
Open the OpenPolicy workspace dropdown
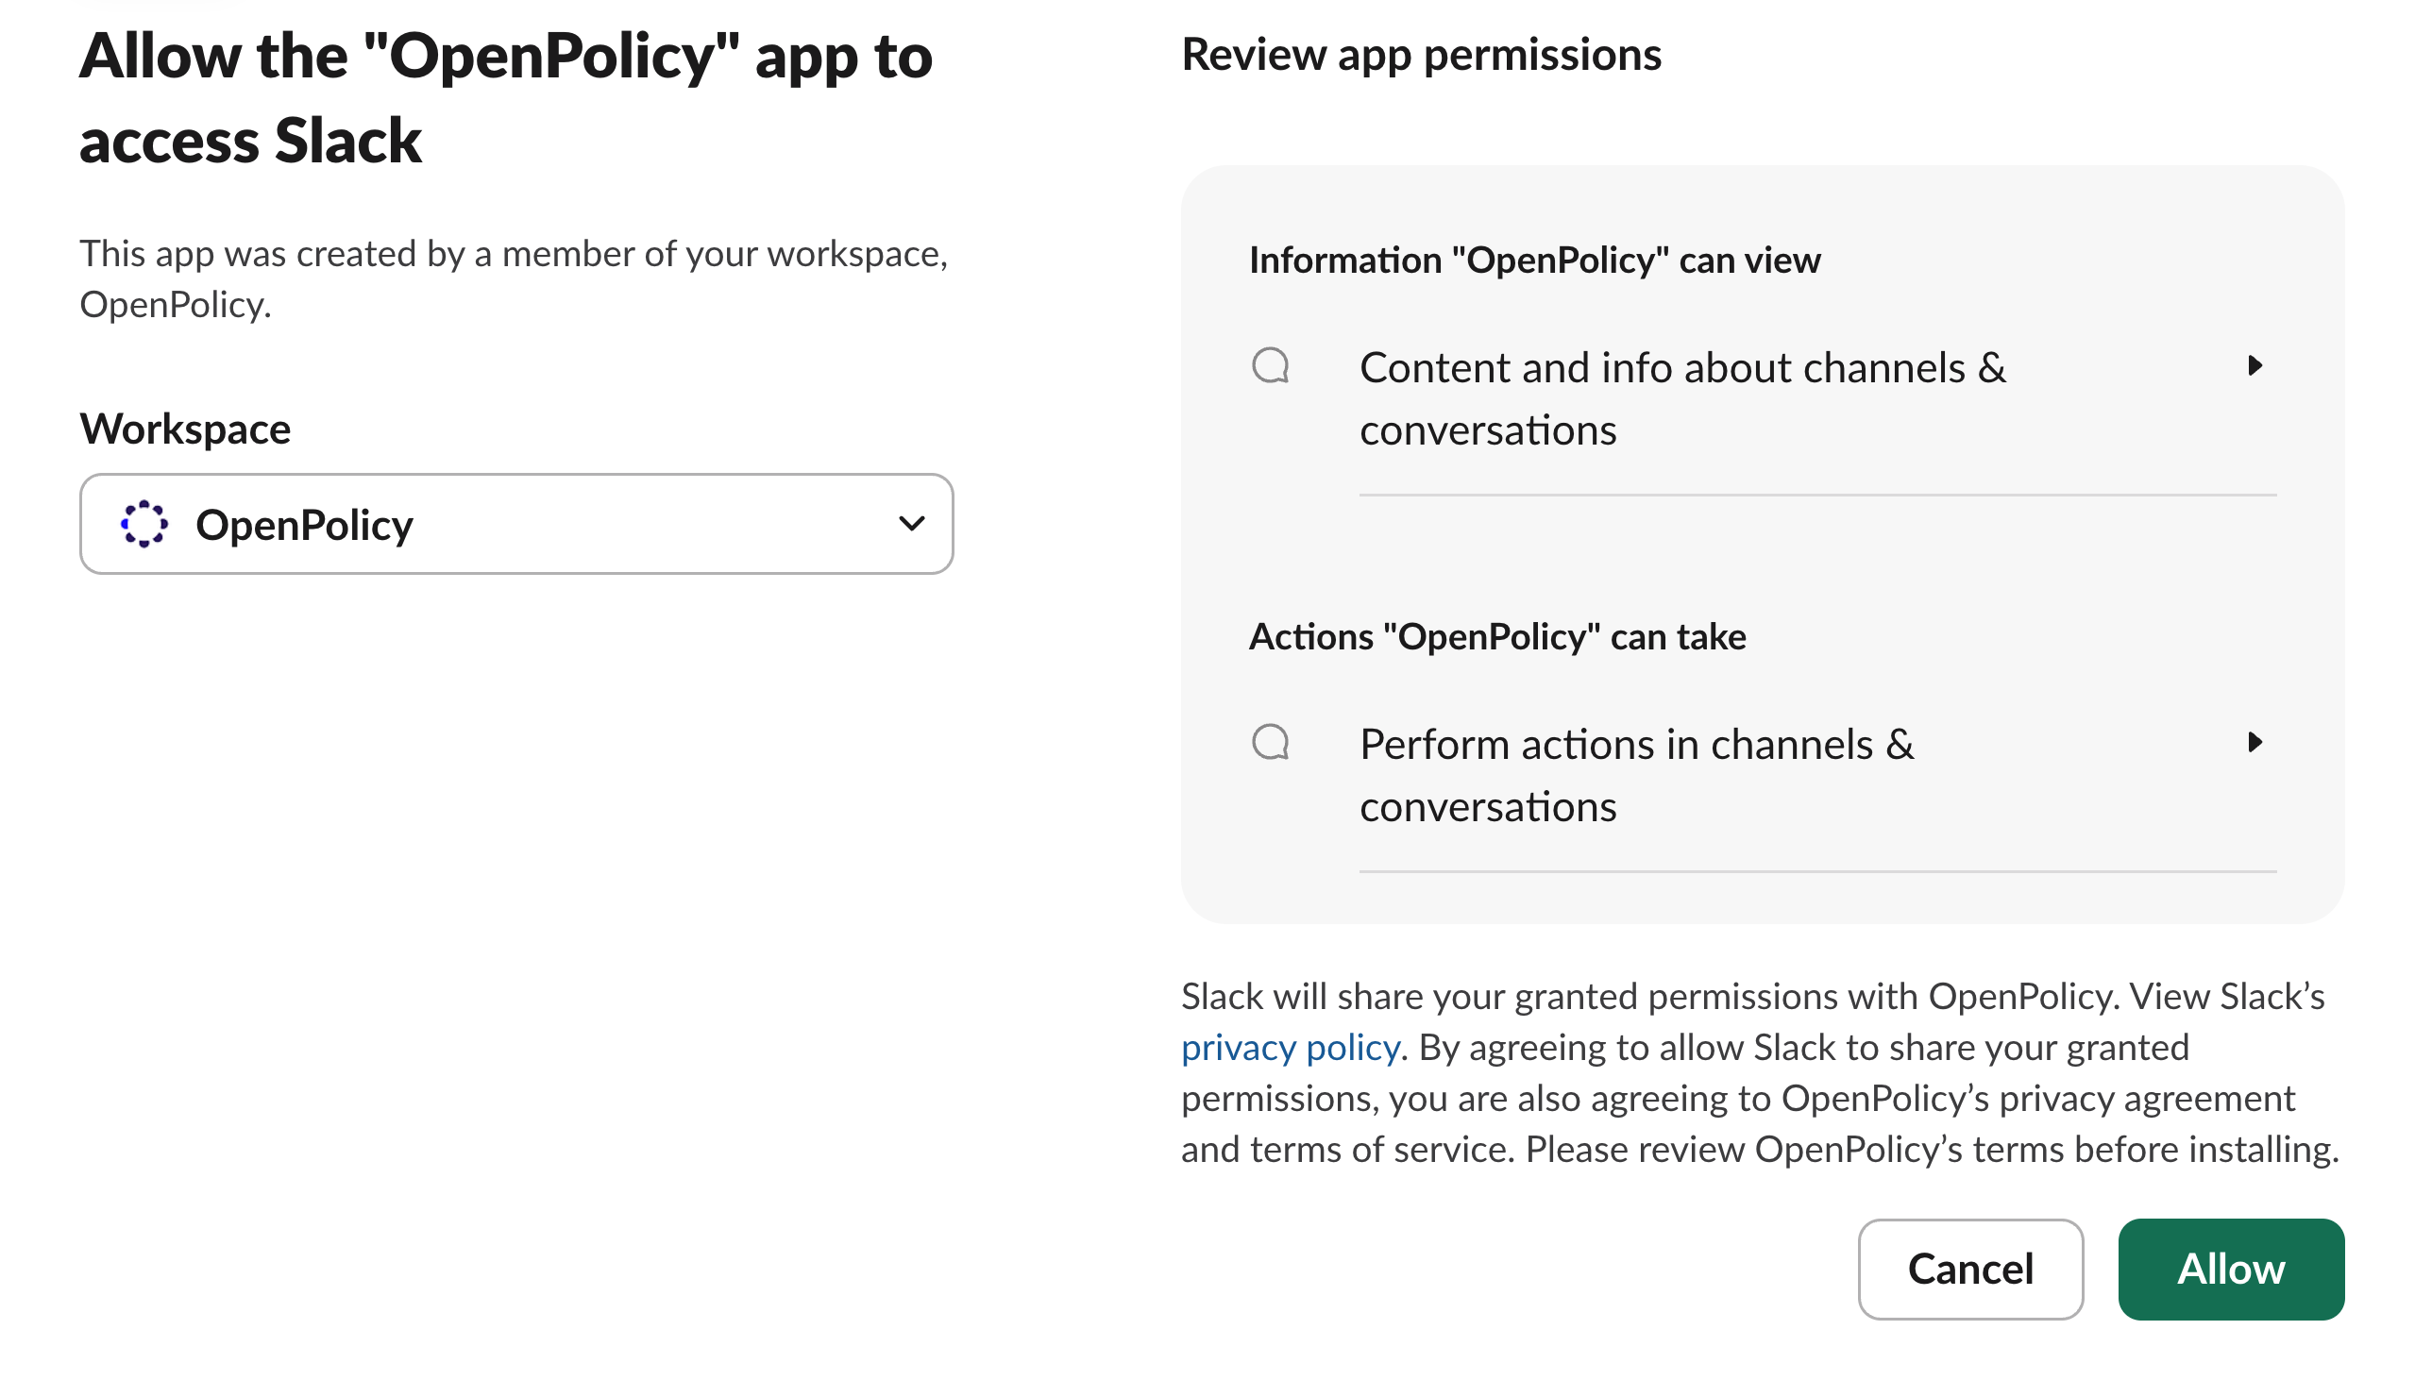(x=516, y=524)
